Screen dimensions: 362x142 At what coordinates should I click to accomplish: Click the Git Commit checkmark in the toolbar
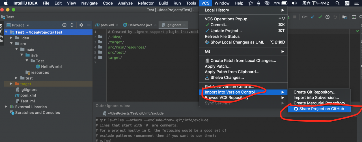[320, 17]
